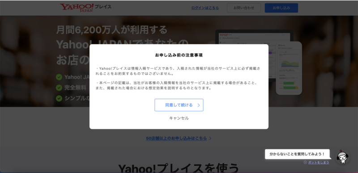The image size is (358, 173).
Task: Click the chatbot robot mascot icon
Action: pyautogui.click(x=342, y=157)
